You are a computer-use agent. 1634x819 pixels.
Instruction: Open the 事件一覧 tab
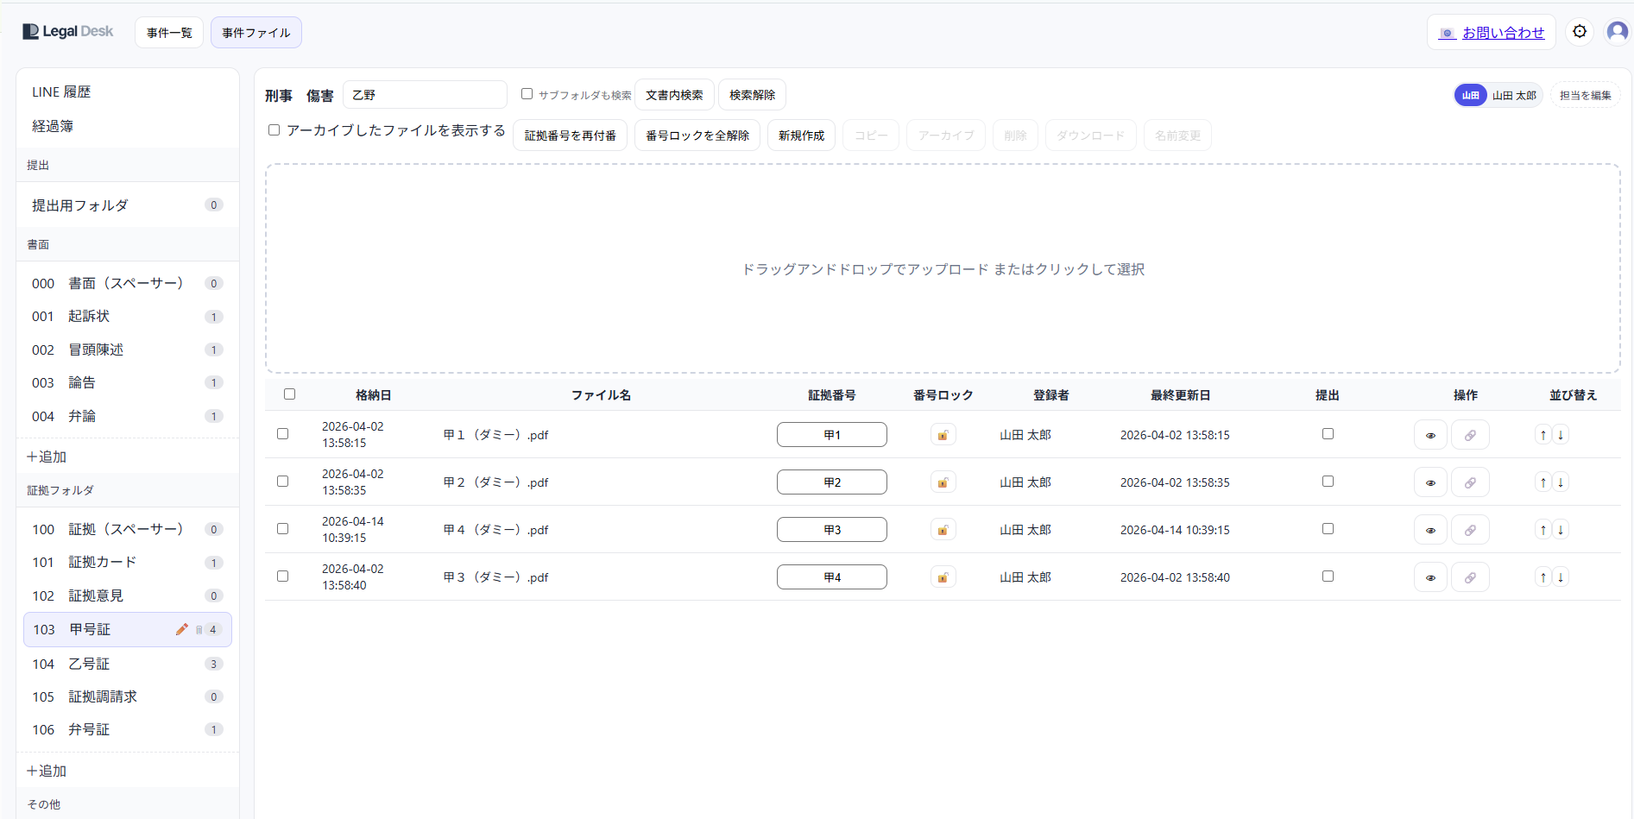point(169,32)
